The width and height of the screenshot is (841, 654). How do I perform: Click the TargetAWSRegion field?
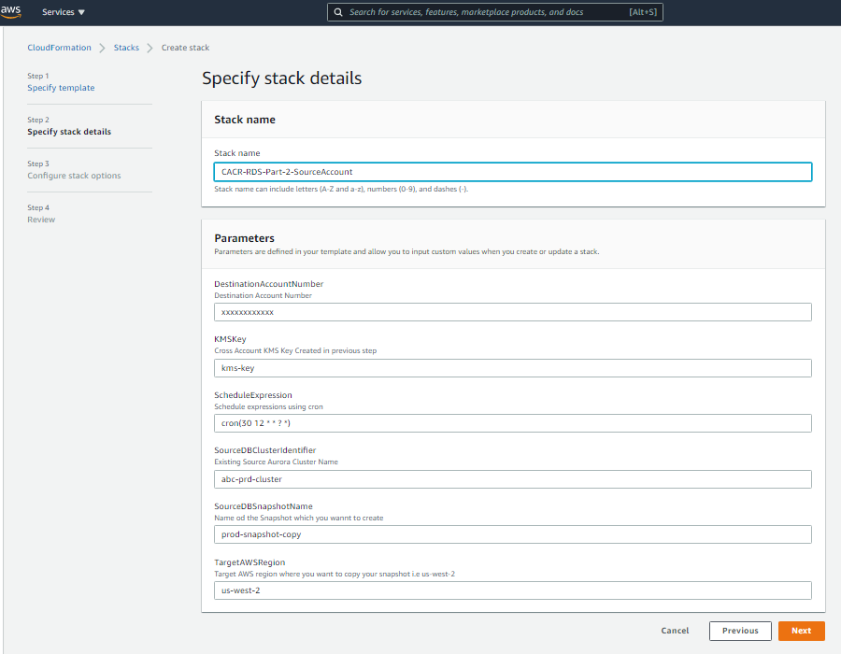coord(512,590)
